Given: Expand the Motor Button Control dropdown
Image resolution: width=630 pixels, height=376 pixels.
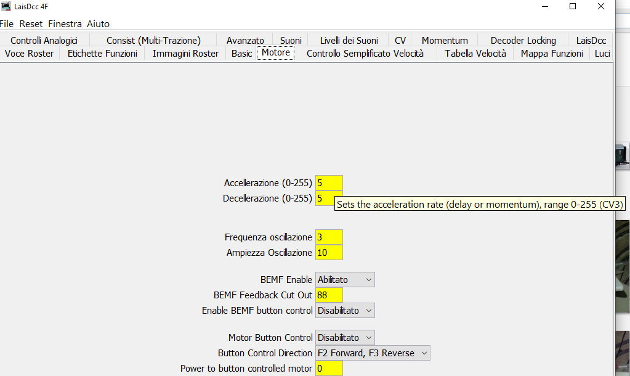Looking at the screenshot, I should [x=345, y=338].
